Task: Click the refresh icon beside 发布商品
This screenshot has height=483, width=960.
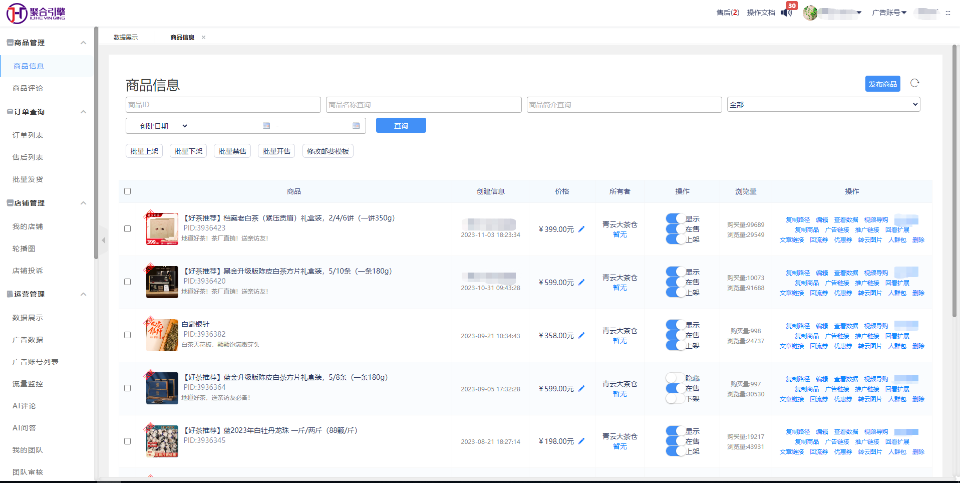Action: [914, 83]
